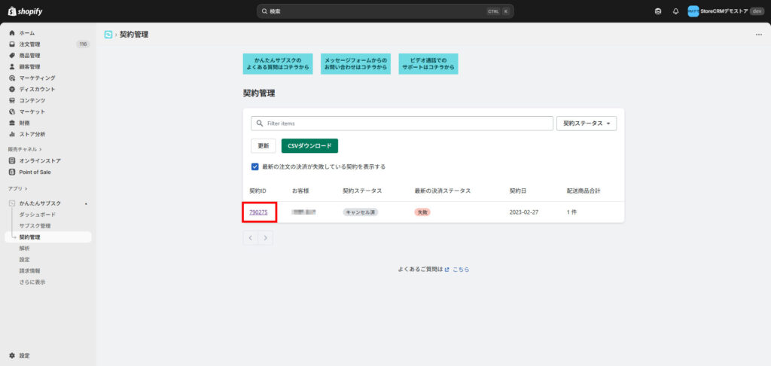
Task: Open the 契約ステータス filter dropdown
Action: (x=587, y=124)
